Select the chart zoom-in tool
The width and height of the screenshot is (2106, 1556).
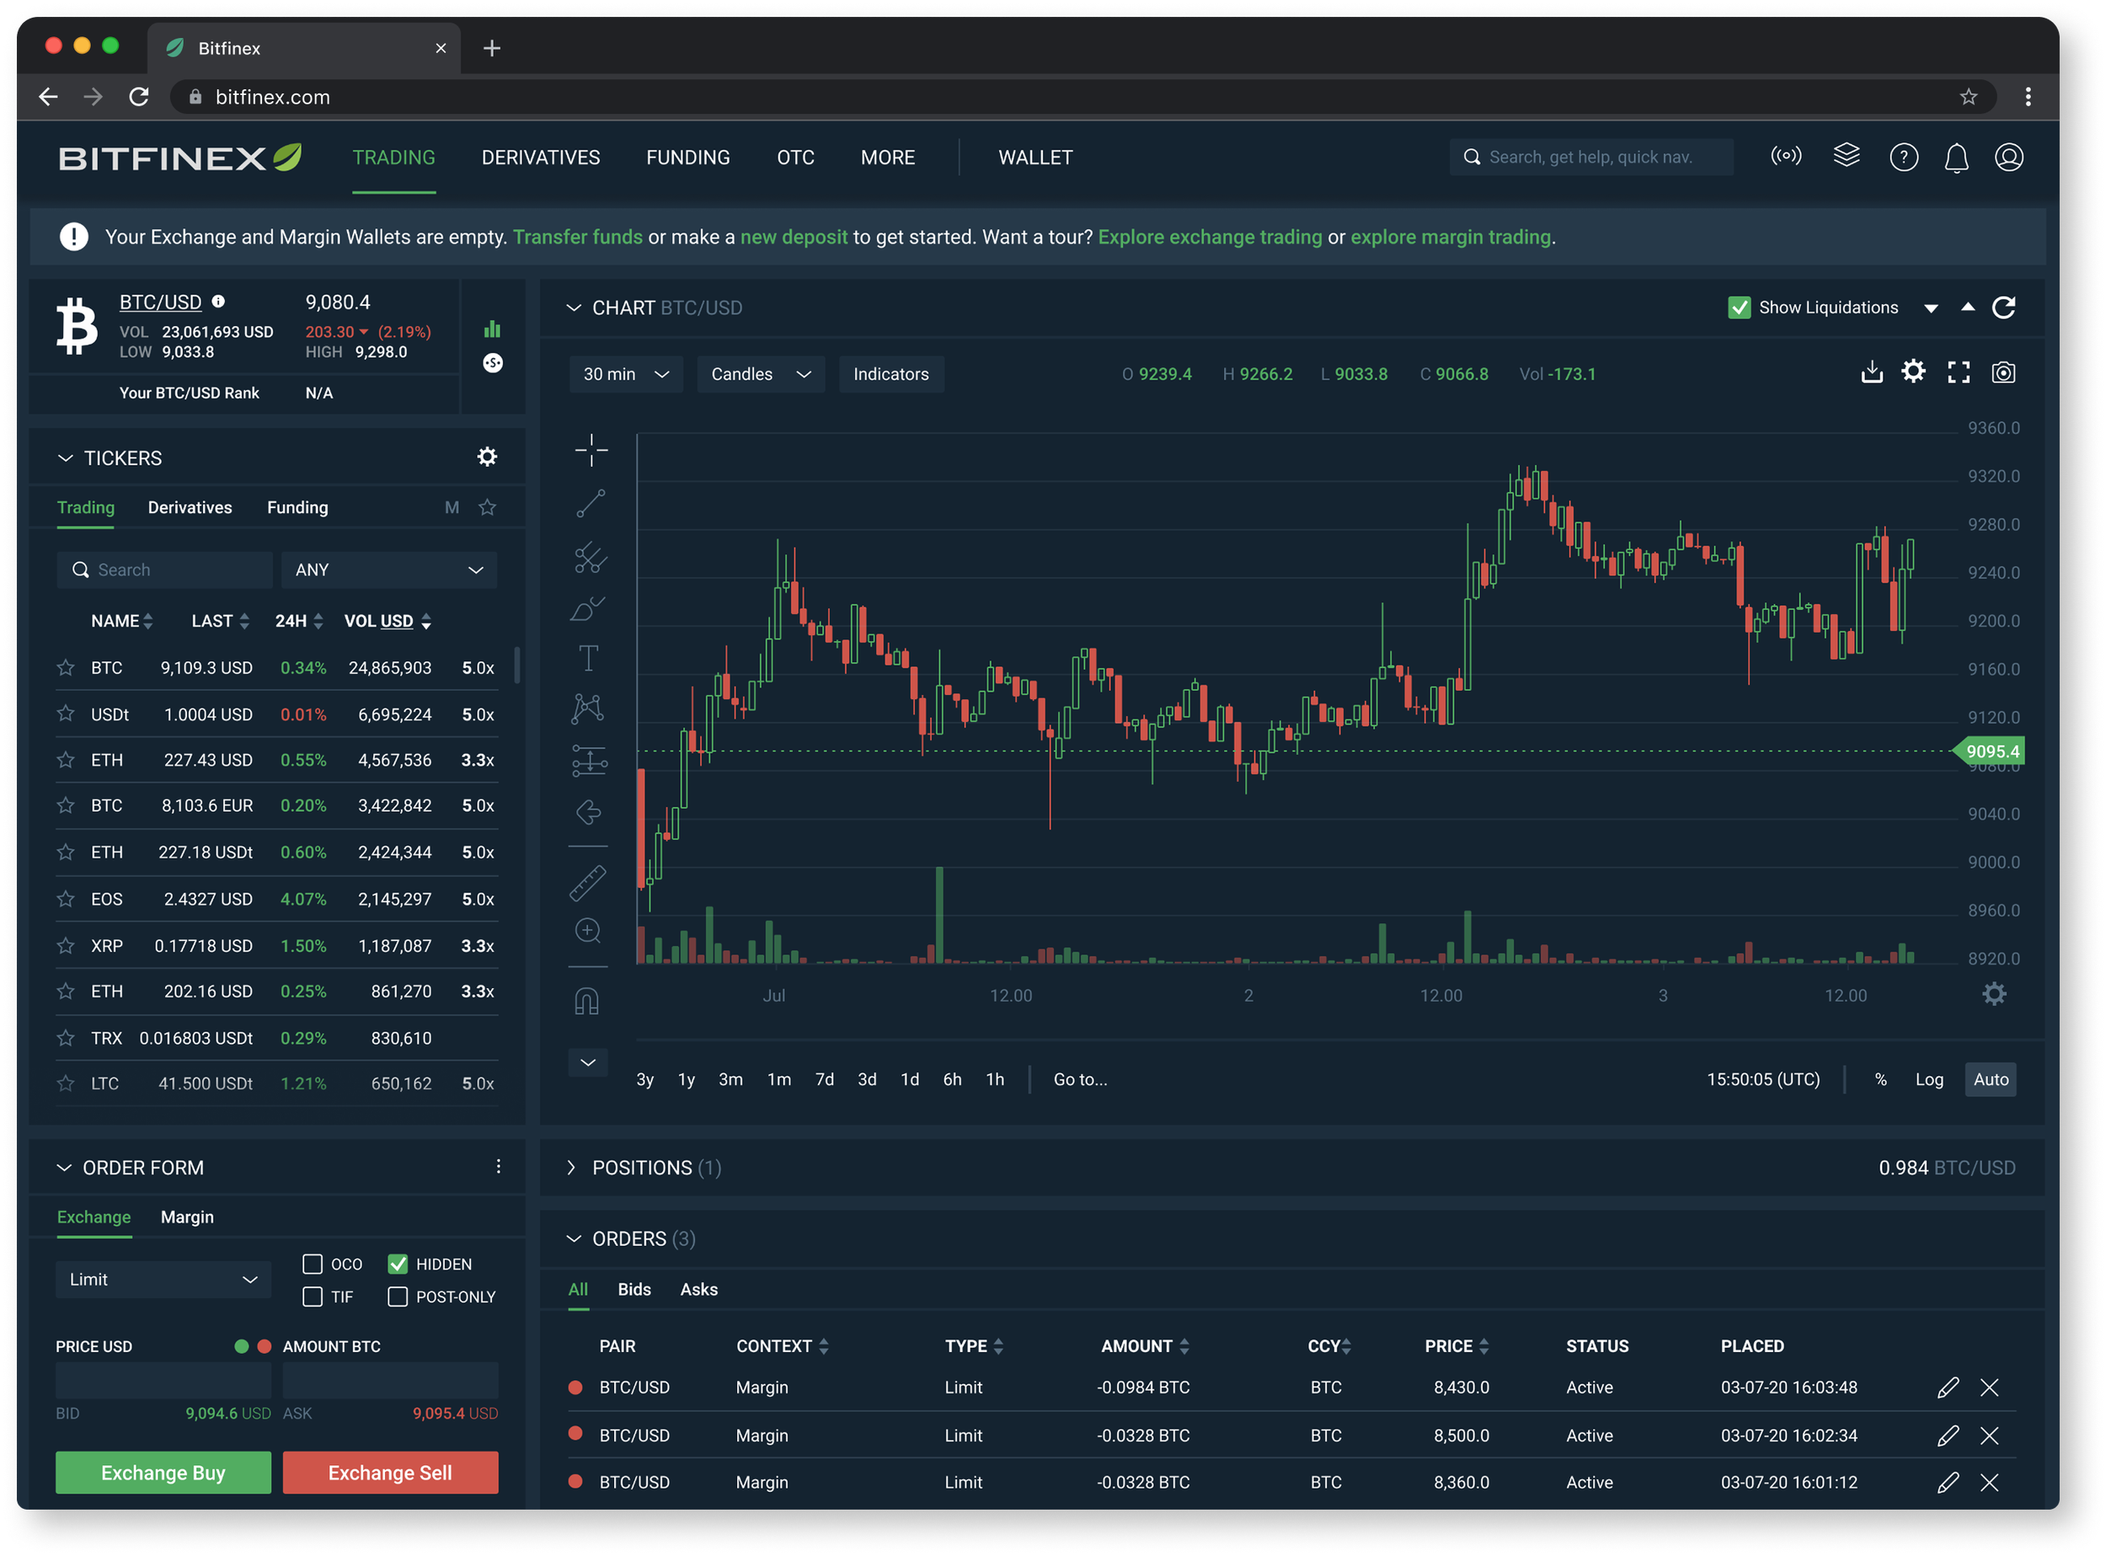pyautogui.click(x=588, y=932)
